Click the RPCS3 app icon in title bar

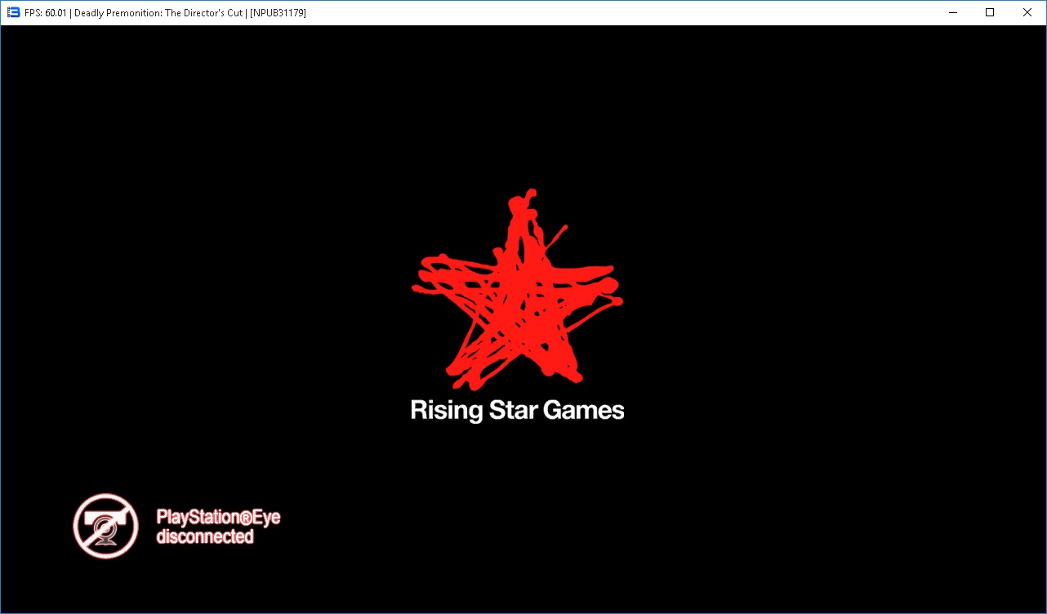point(13,12)
